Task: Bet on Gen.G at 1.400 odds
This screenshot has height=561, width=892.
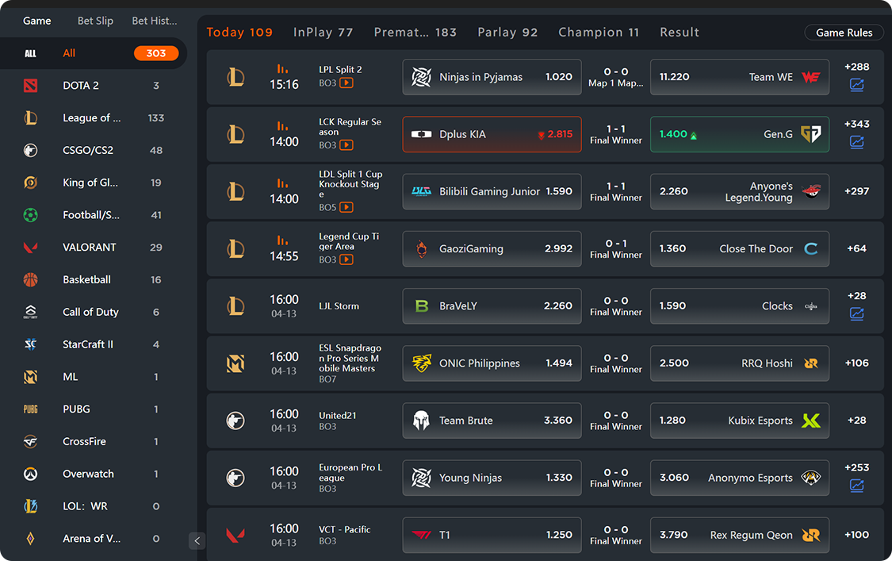Action: (x=739, y=134)
